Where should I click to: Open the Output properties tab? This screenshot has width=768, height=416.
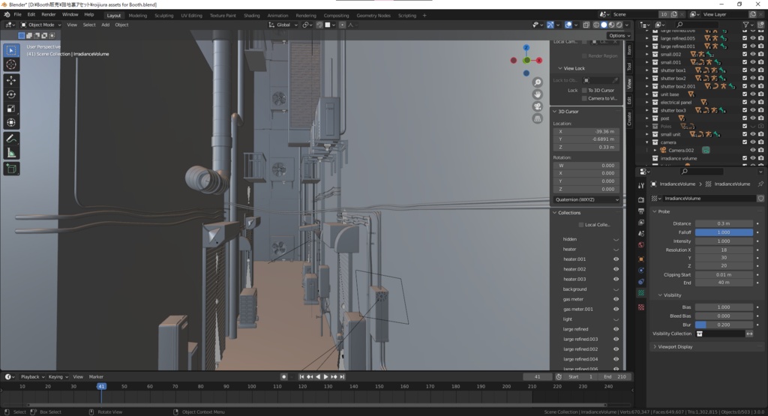point(641,211)
